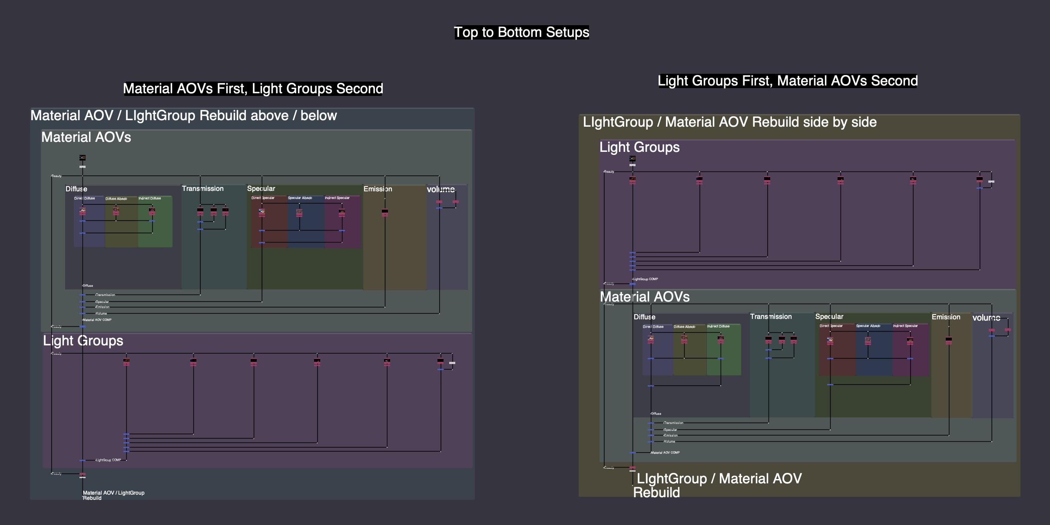Select 'LIghtGroup / Material AOV Rebuild side by side' backdrop title
This screenshot has width=1050, height=525.
[729, 122]
